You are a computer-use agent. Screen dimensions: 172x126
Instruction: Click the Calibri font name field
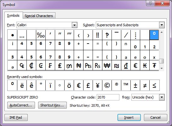(x=44, y=25)
